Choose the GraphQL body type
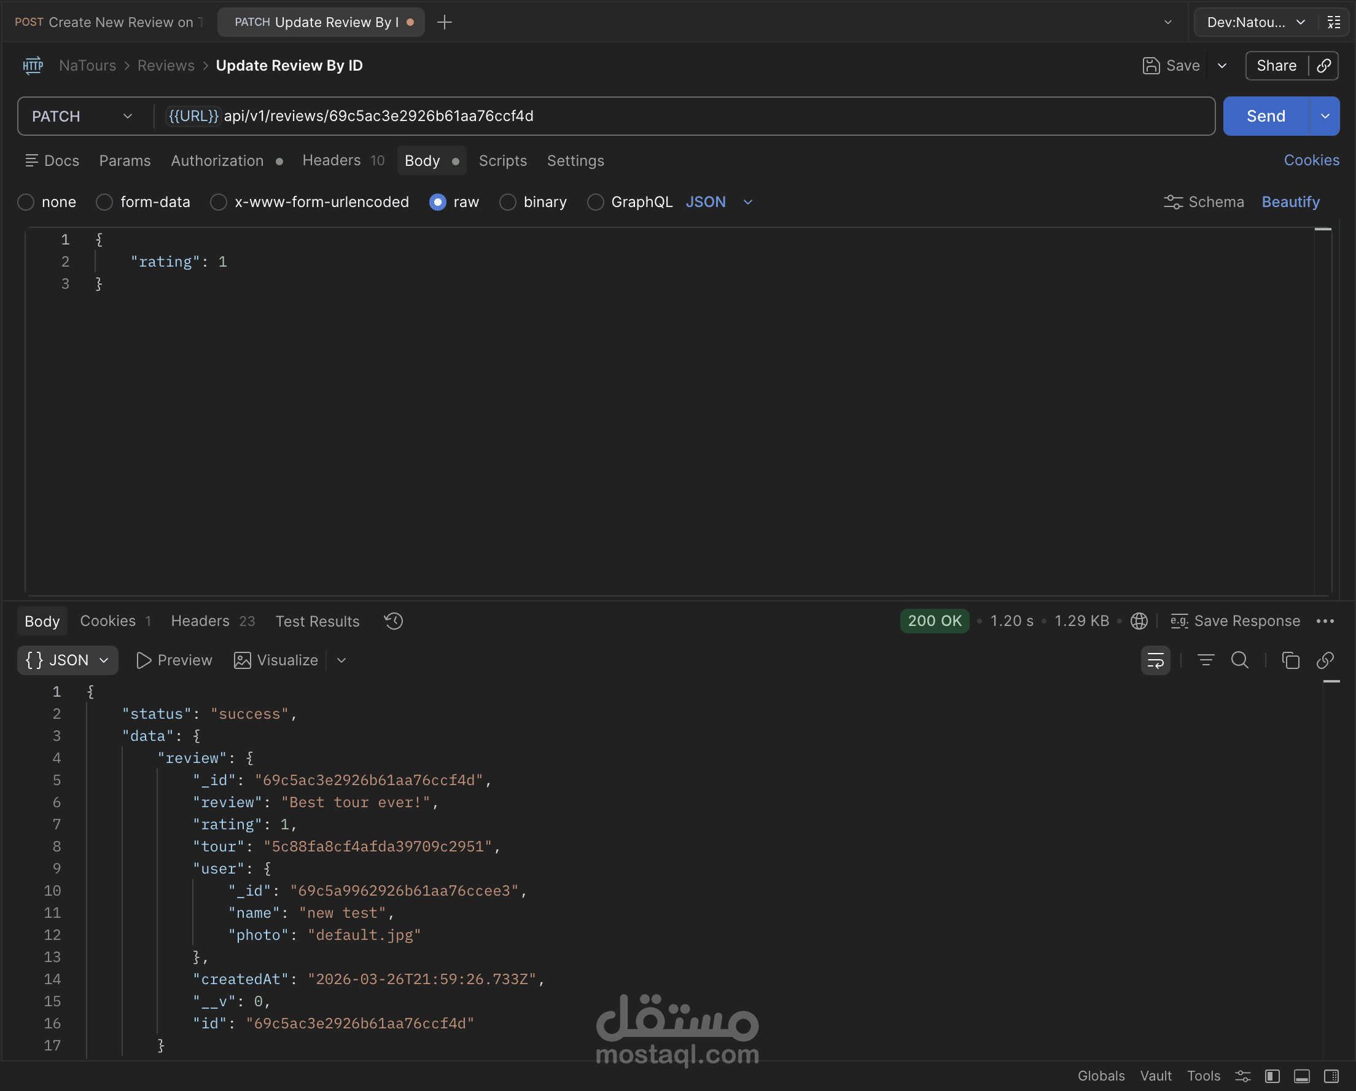 click(x=595, y=202)
